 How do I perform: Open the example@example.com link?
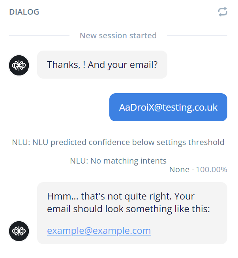pyautogui.click(x=99, y=230)
